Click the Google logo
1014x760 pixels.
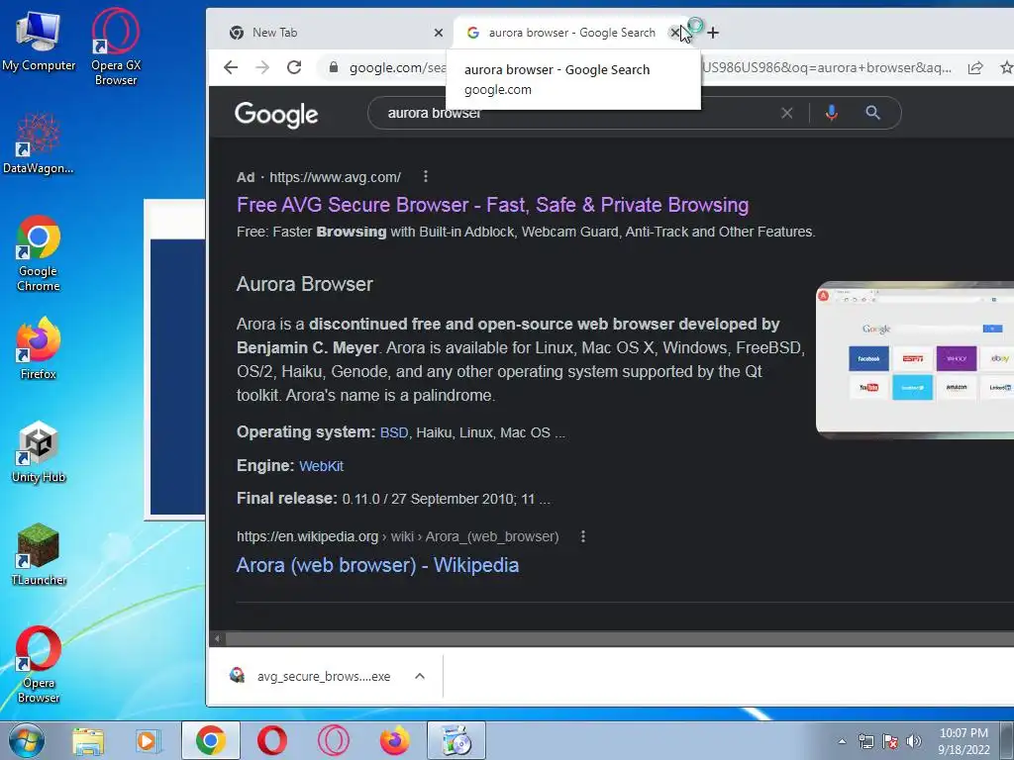[276, 115]
